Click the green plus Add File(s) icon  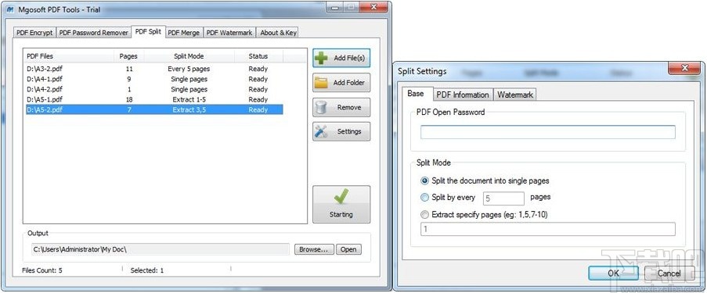(x=322, y=58)
